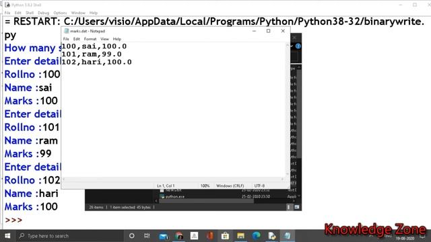
Task: Click File Explorer horizontal scrollbar thumb
Action: coord(207,201)
